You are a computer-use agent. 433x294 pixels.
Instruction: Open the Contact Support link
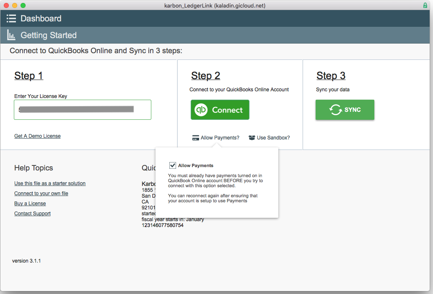[x=33, y=214]
